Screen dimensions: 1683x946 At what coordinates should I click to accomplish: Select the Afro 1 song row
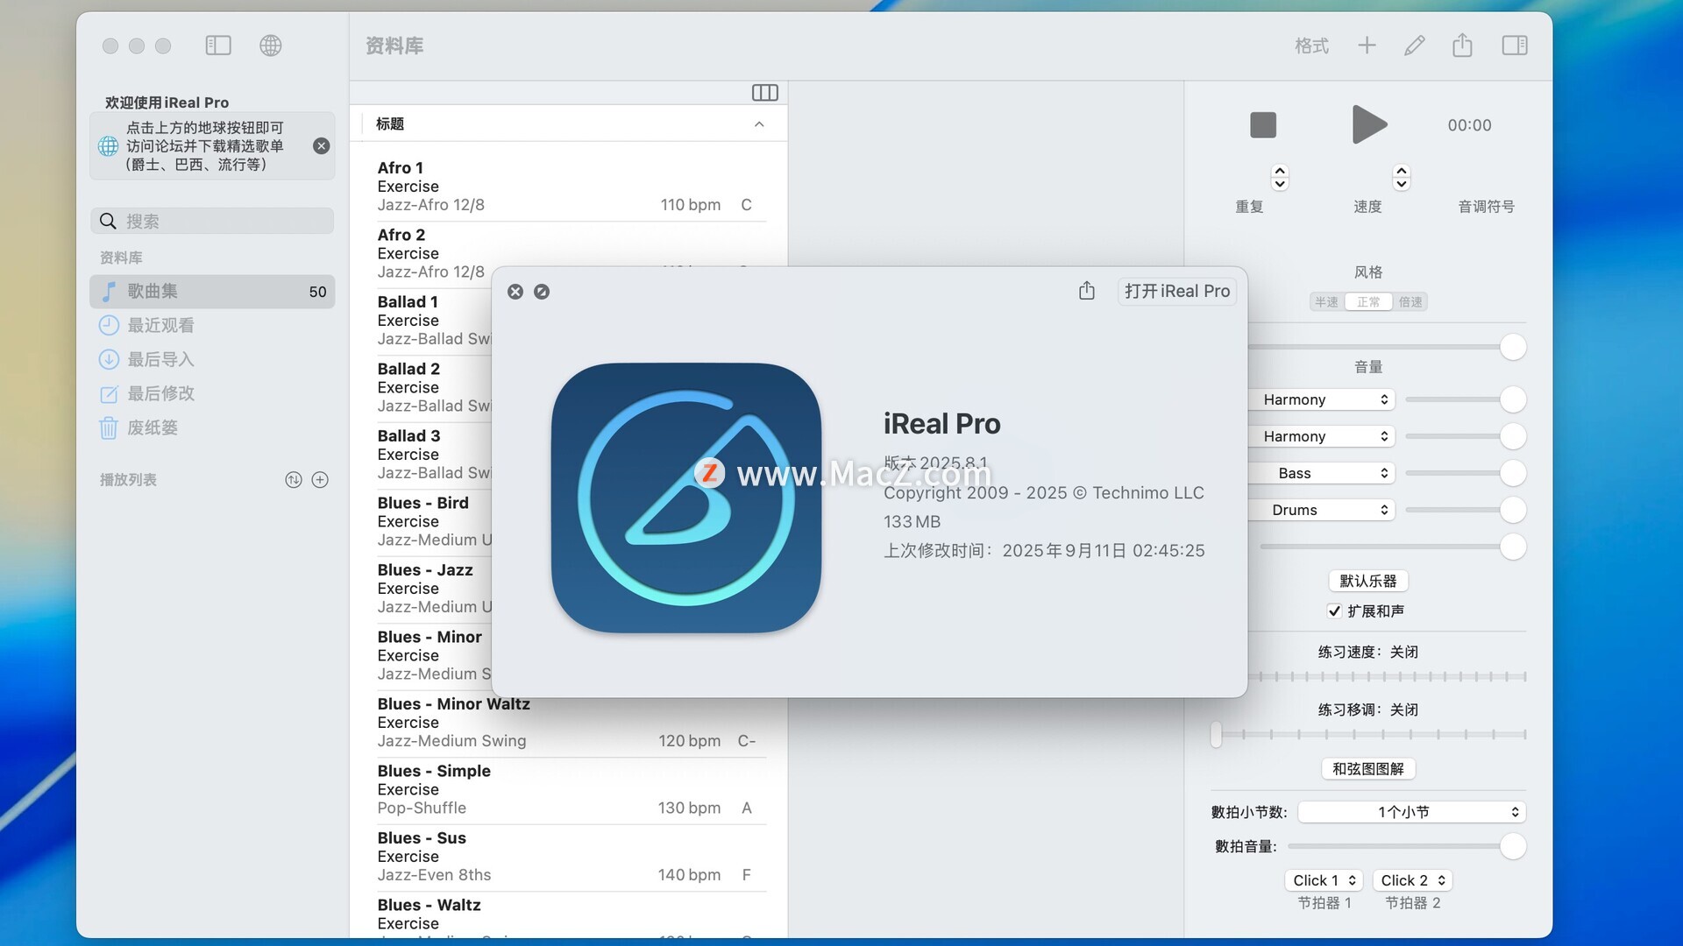pos(570,187)
